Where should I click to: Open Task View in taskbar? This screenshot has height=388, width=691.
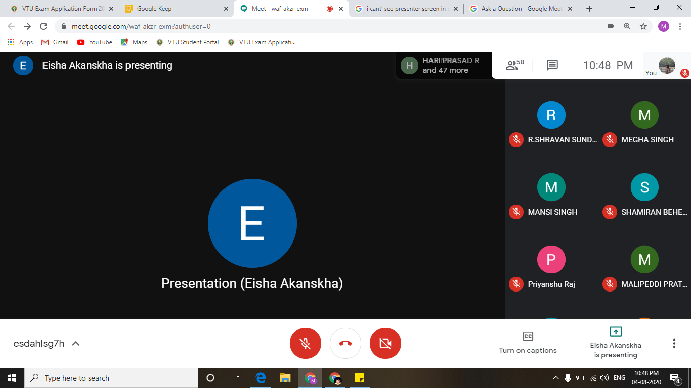[235, 378]
